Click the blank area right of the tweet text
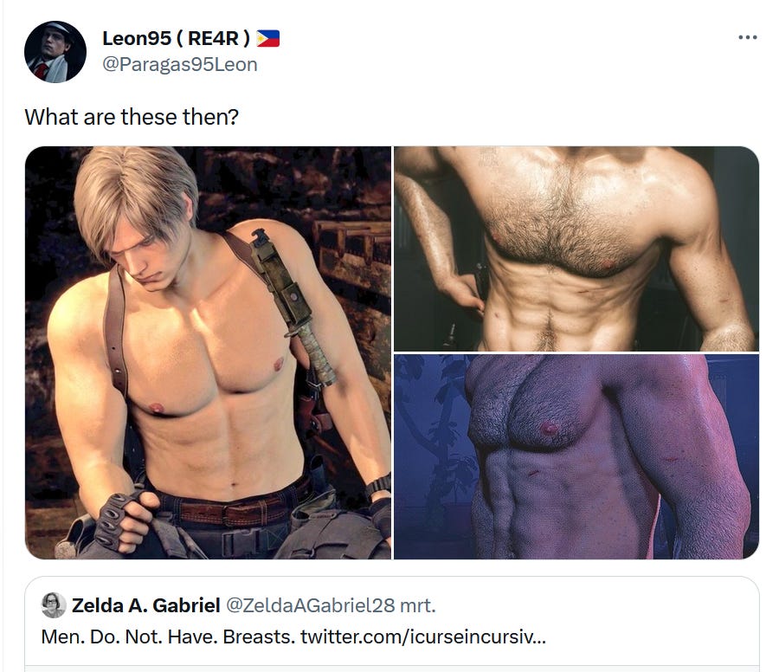779x672 pixels. coord(497,117)
